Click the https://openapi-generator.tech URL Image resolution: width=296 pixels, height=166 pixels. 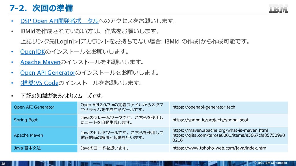coord(204,107)
